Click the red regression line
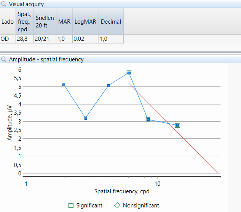This screenshot has width=241, height=212. [173, 128]
